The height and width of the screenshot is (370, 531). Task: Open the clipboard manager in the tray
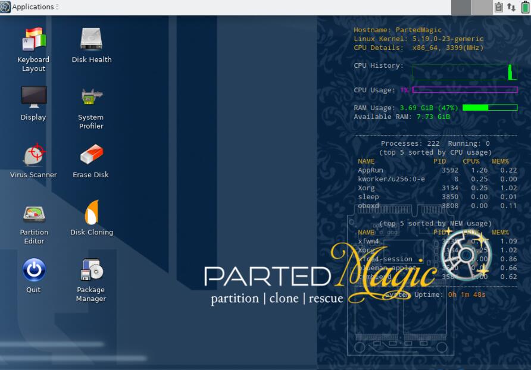499,7
